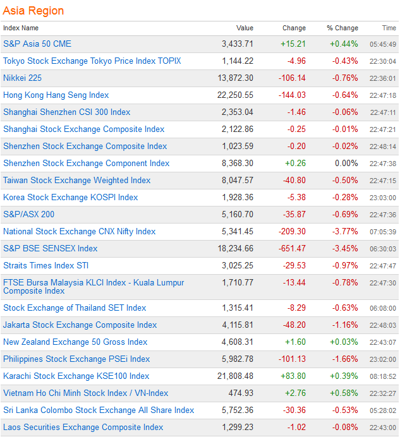
Task: Select Taiwan Weighted Index value 8,047.57
Action: click(x=238, y=180)
